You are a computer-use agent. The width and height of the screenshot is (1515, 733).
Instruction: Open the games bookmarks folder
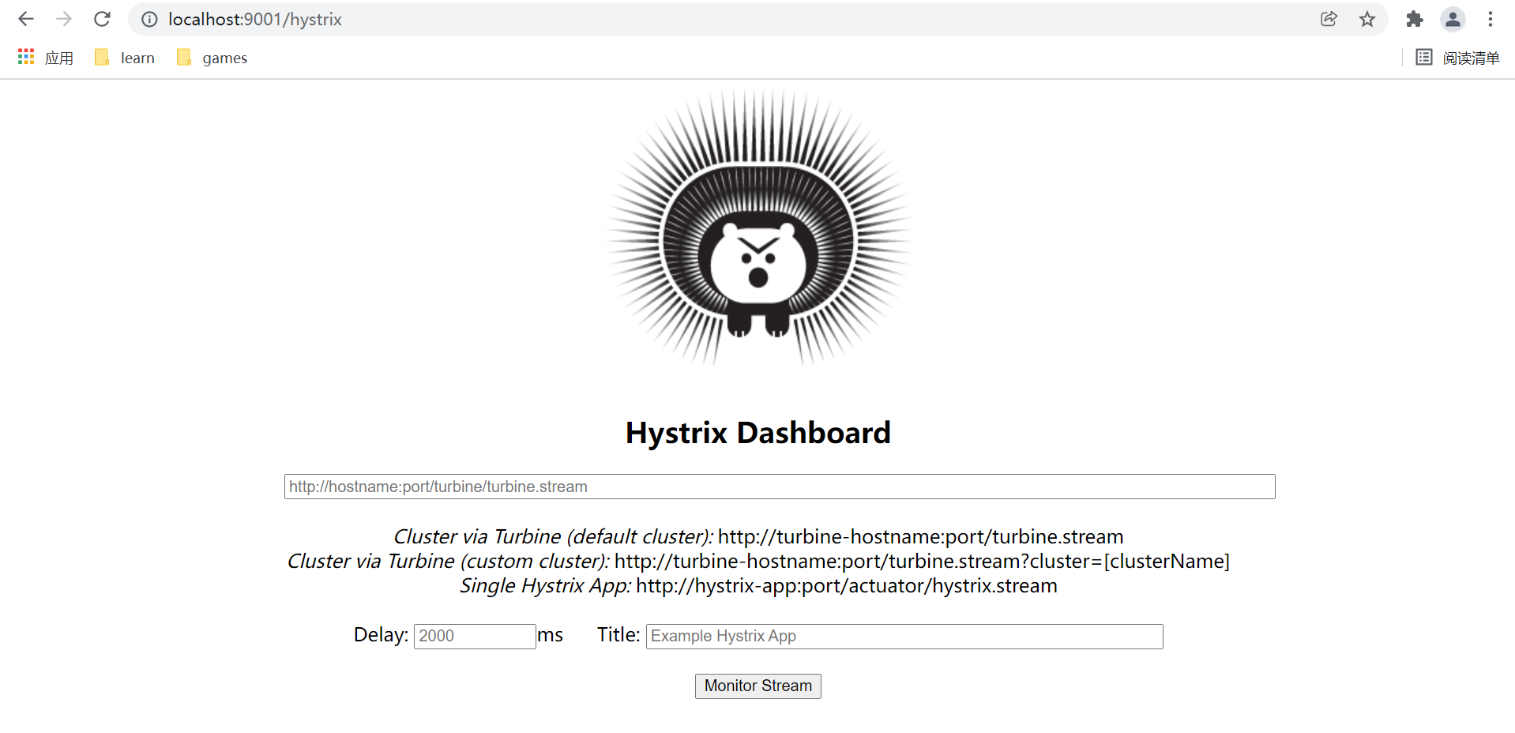pyautogui.click(x=212, y=58)
